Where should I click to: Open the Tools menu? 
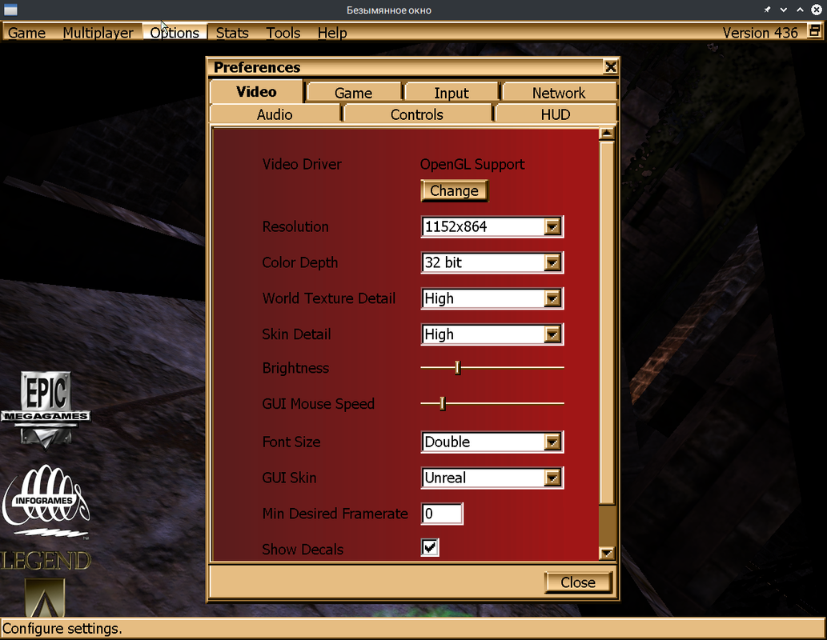pyautogui.click(x=283, y=33)
